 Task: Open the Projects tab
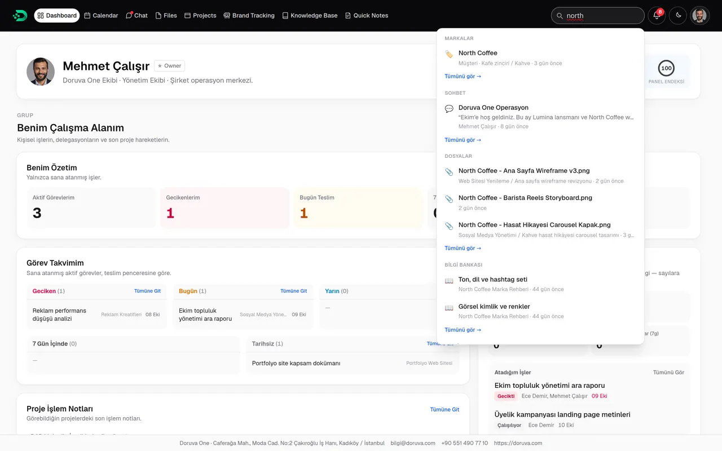point(200,16)
